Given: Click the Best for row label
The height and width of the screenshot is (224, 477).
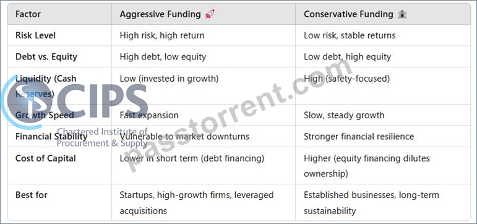Looking at the screenshot, I should point(32,195).
